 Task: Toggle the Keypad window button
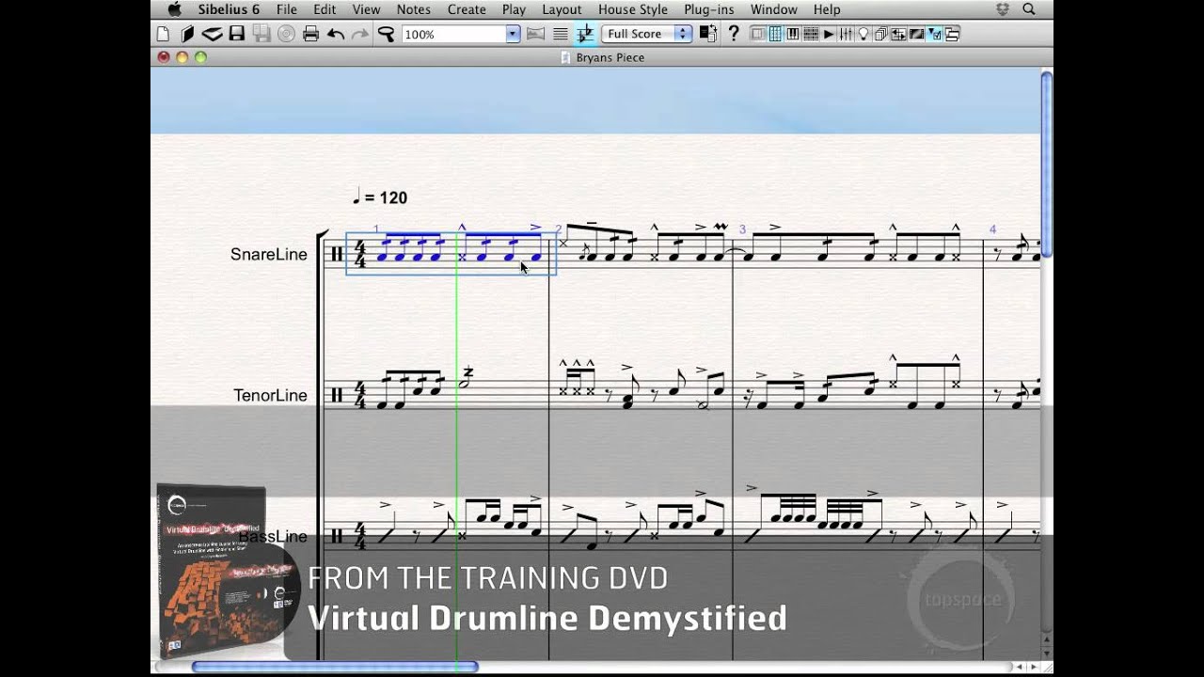click(776, 34)
